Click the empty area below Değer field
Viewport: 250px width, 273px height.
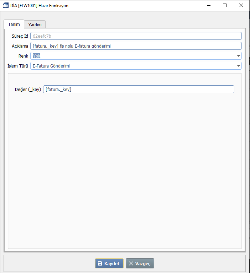(125, 160)
